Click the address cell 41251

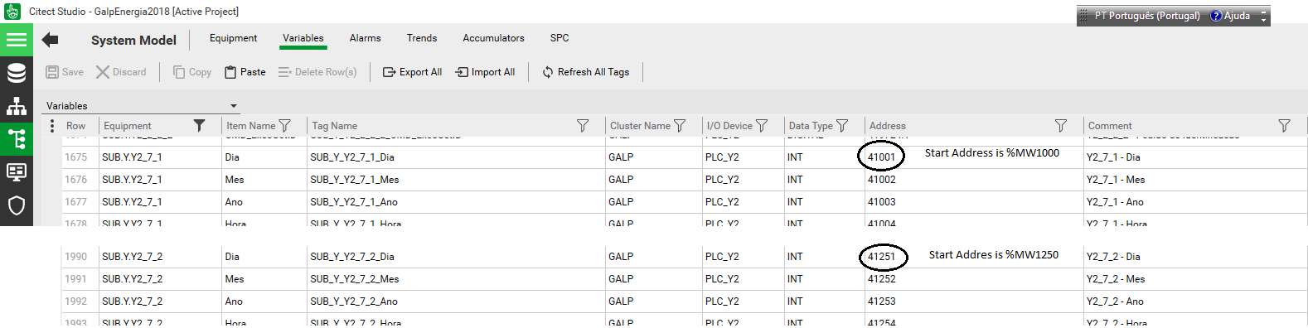click(x=882, y=257)
